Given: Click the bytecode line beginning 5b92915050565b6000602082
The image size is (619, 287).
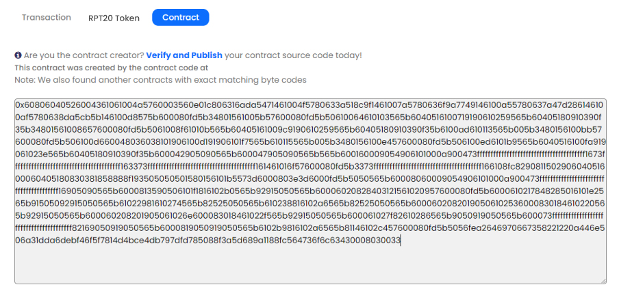Looking at the screenshot, I should click(310, 216).
